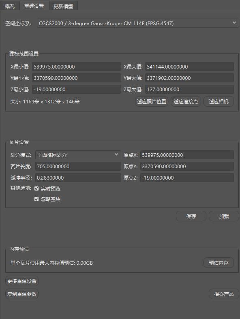Click the 适应相机 button

click(x=219, y=101)
